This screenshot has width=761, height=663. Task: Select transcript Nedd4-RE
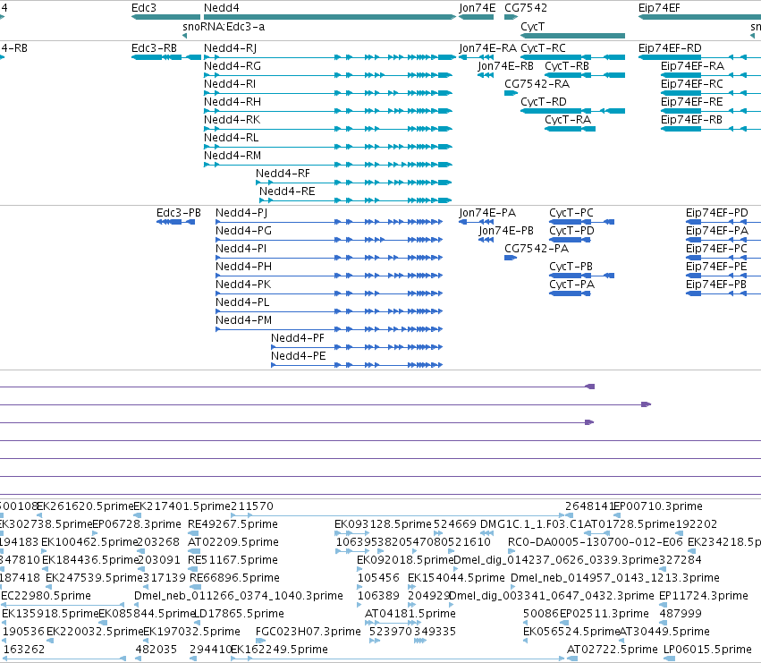[x=287, y=191]
